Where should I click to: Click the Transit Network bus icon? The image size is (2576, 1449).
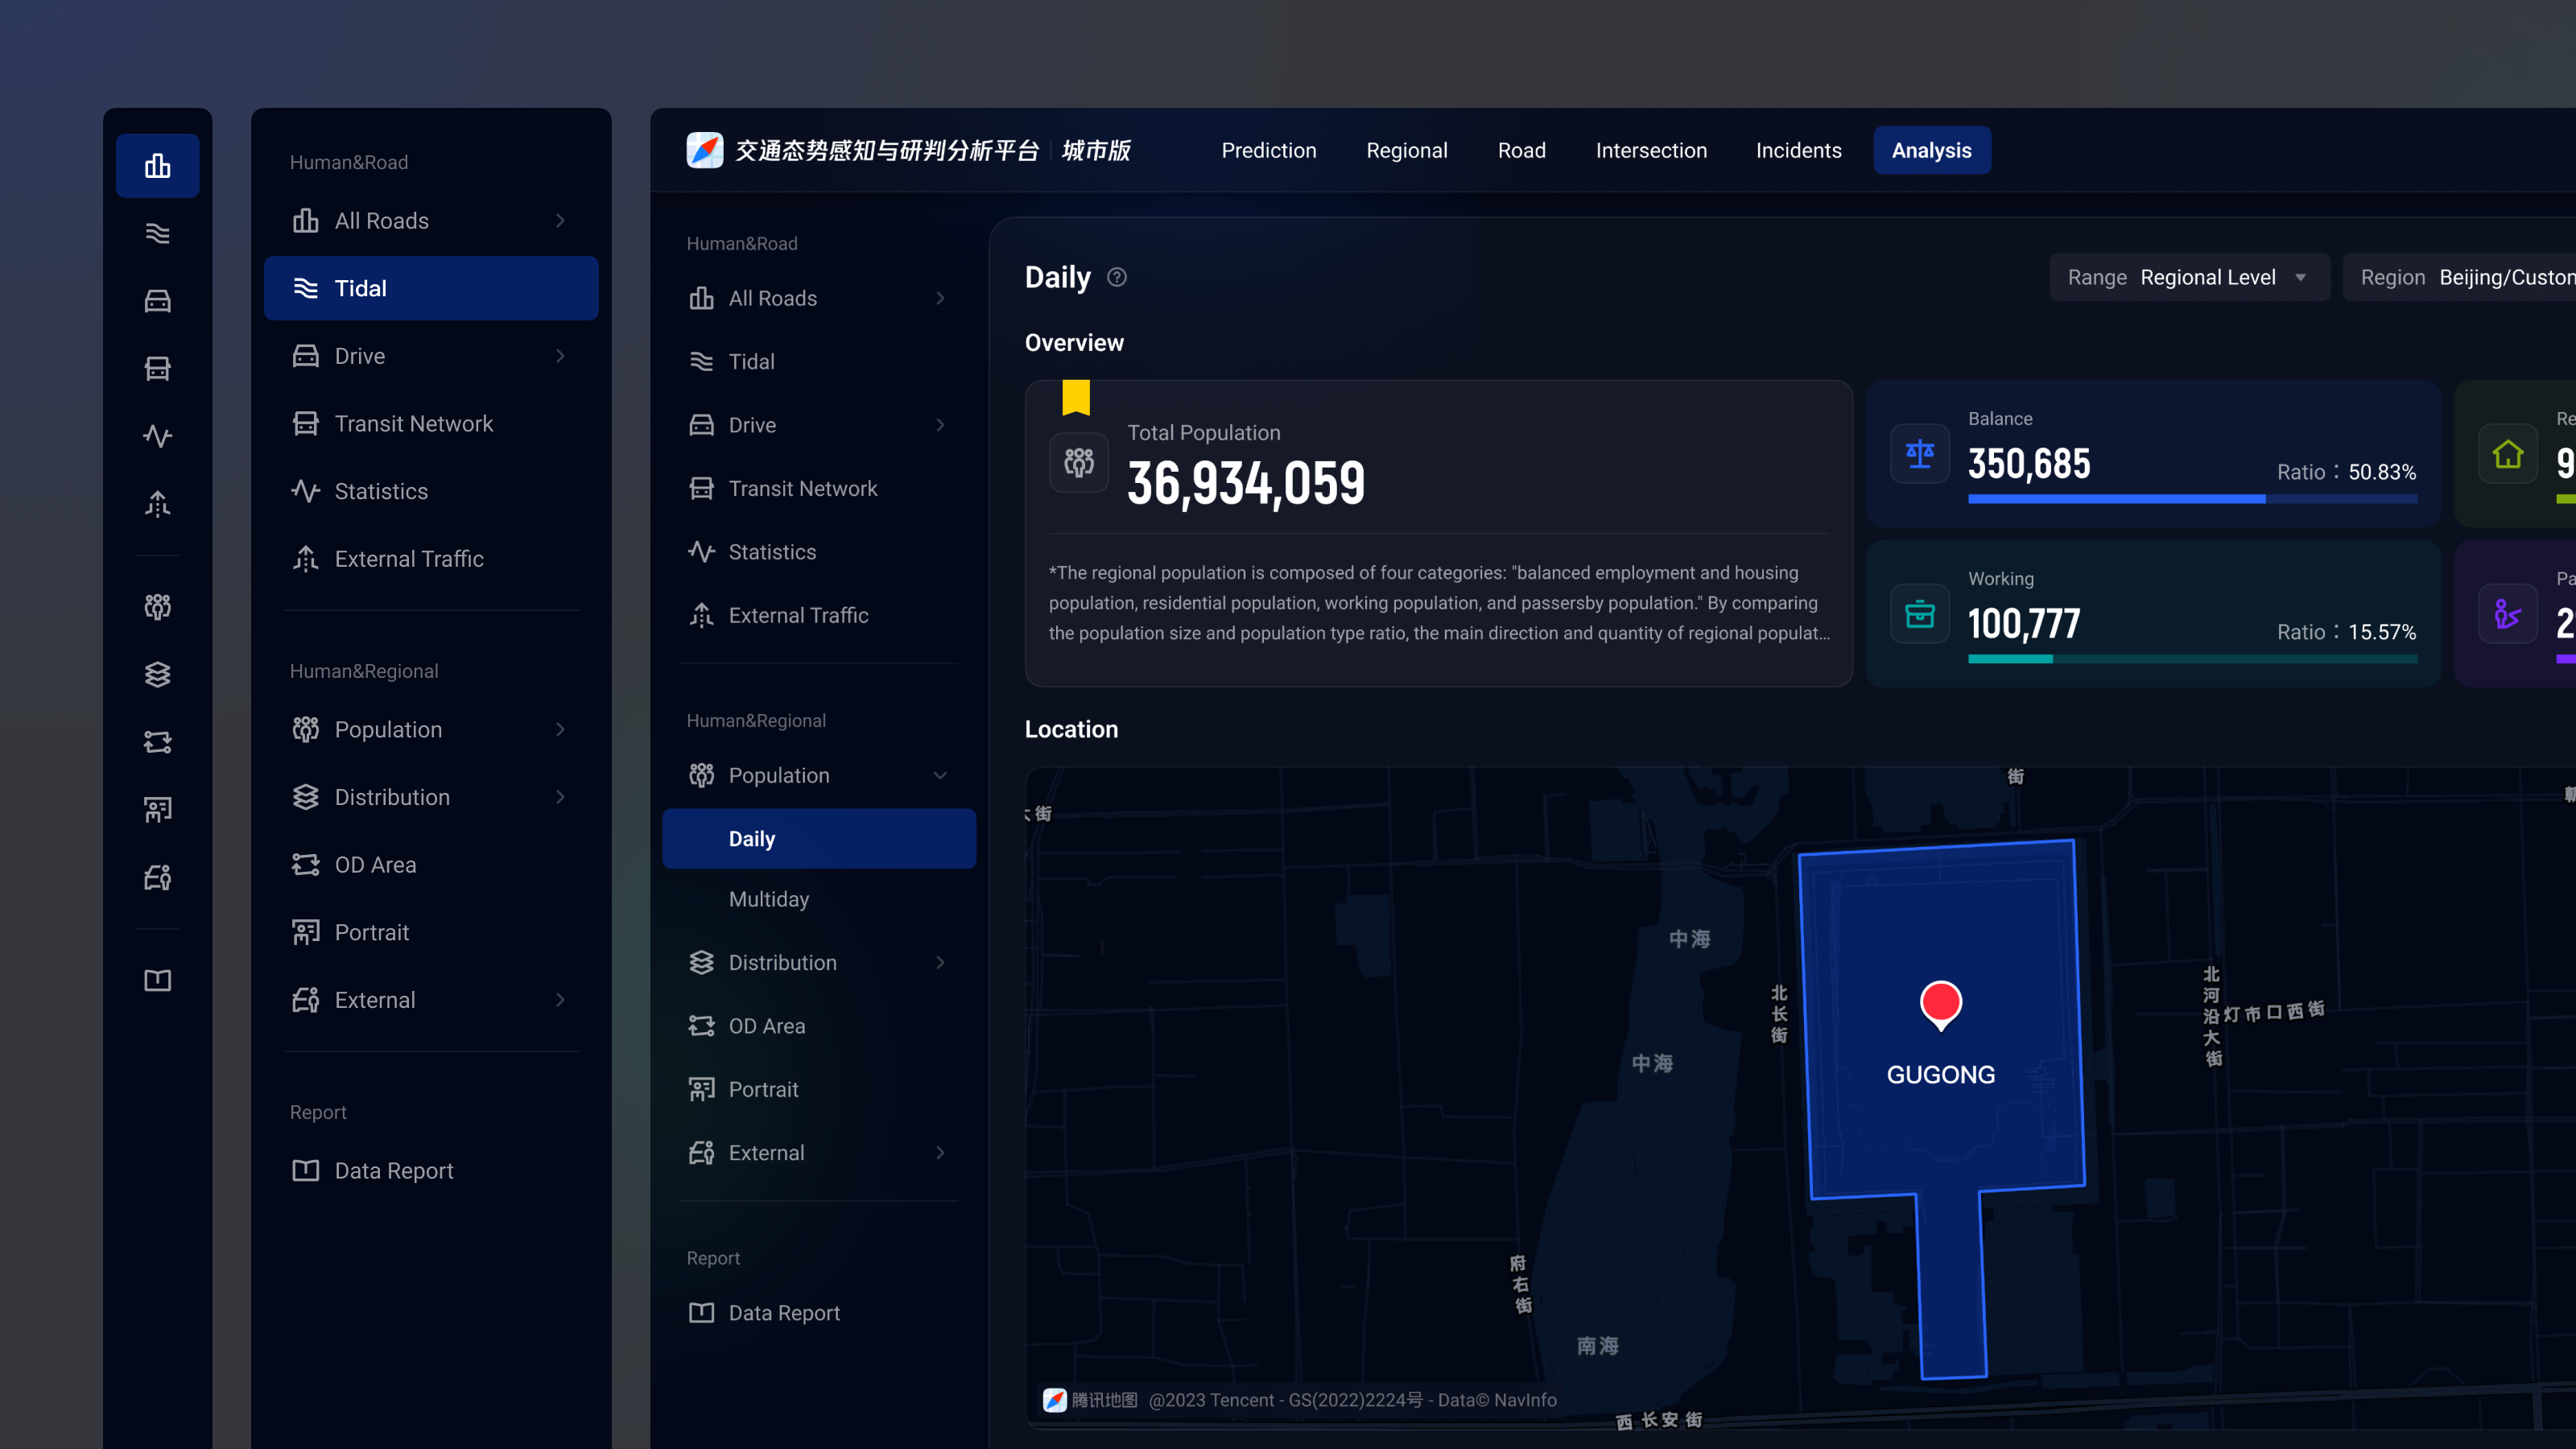coord(157,367)
